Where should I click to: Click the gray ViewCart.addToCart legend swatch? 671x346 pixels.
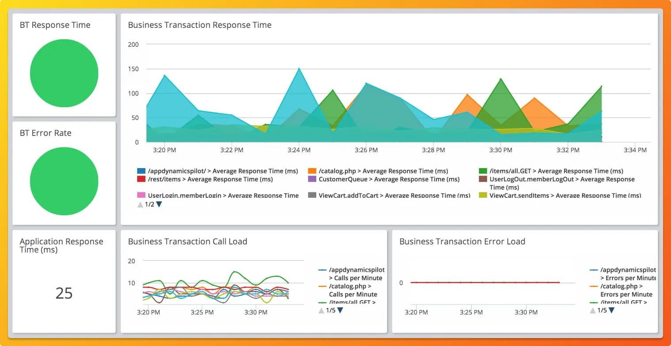coord(312,195)
